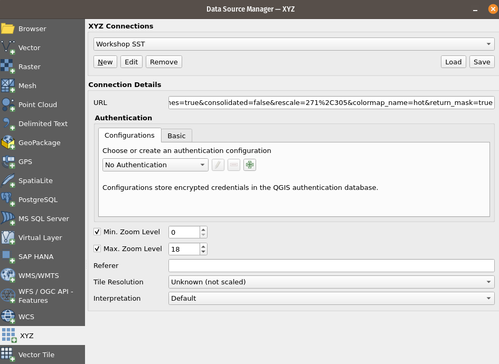
Task: Click the Min. Zoom Level number field
Action: [184, 232]
